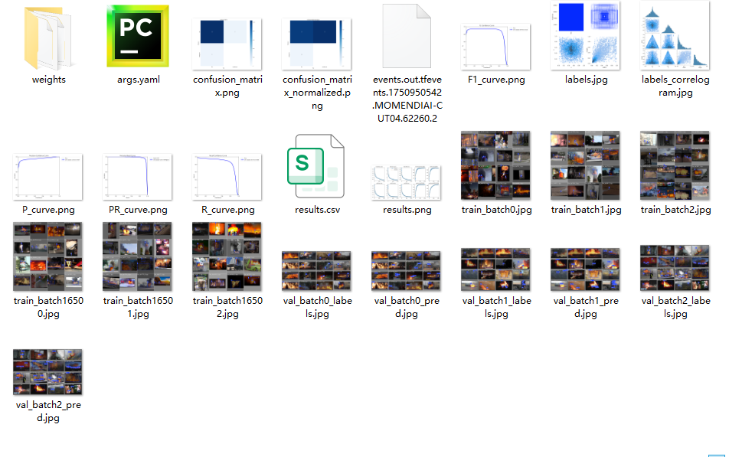Image resolution: width=729 pixels, height=457 pixels.
Task: Click the 'train_batch2.jpg' file name
Action: pyautogui.click(x=675, y=210)
